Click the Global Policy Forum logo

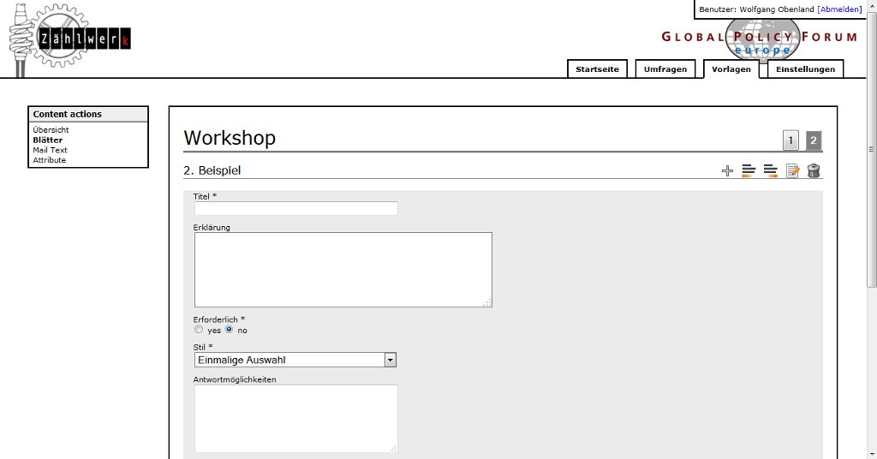[759, 39]
